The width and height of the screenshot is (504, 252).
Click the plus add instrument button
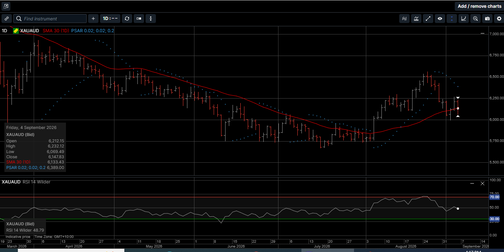pos(93,19)
